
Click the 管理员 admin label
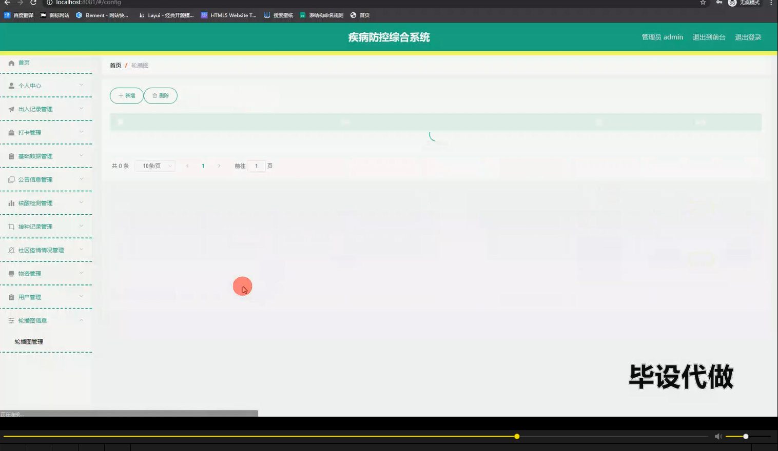(x=662, y=37)
